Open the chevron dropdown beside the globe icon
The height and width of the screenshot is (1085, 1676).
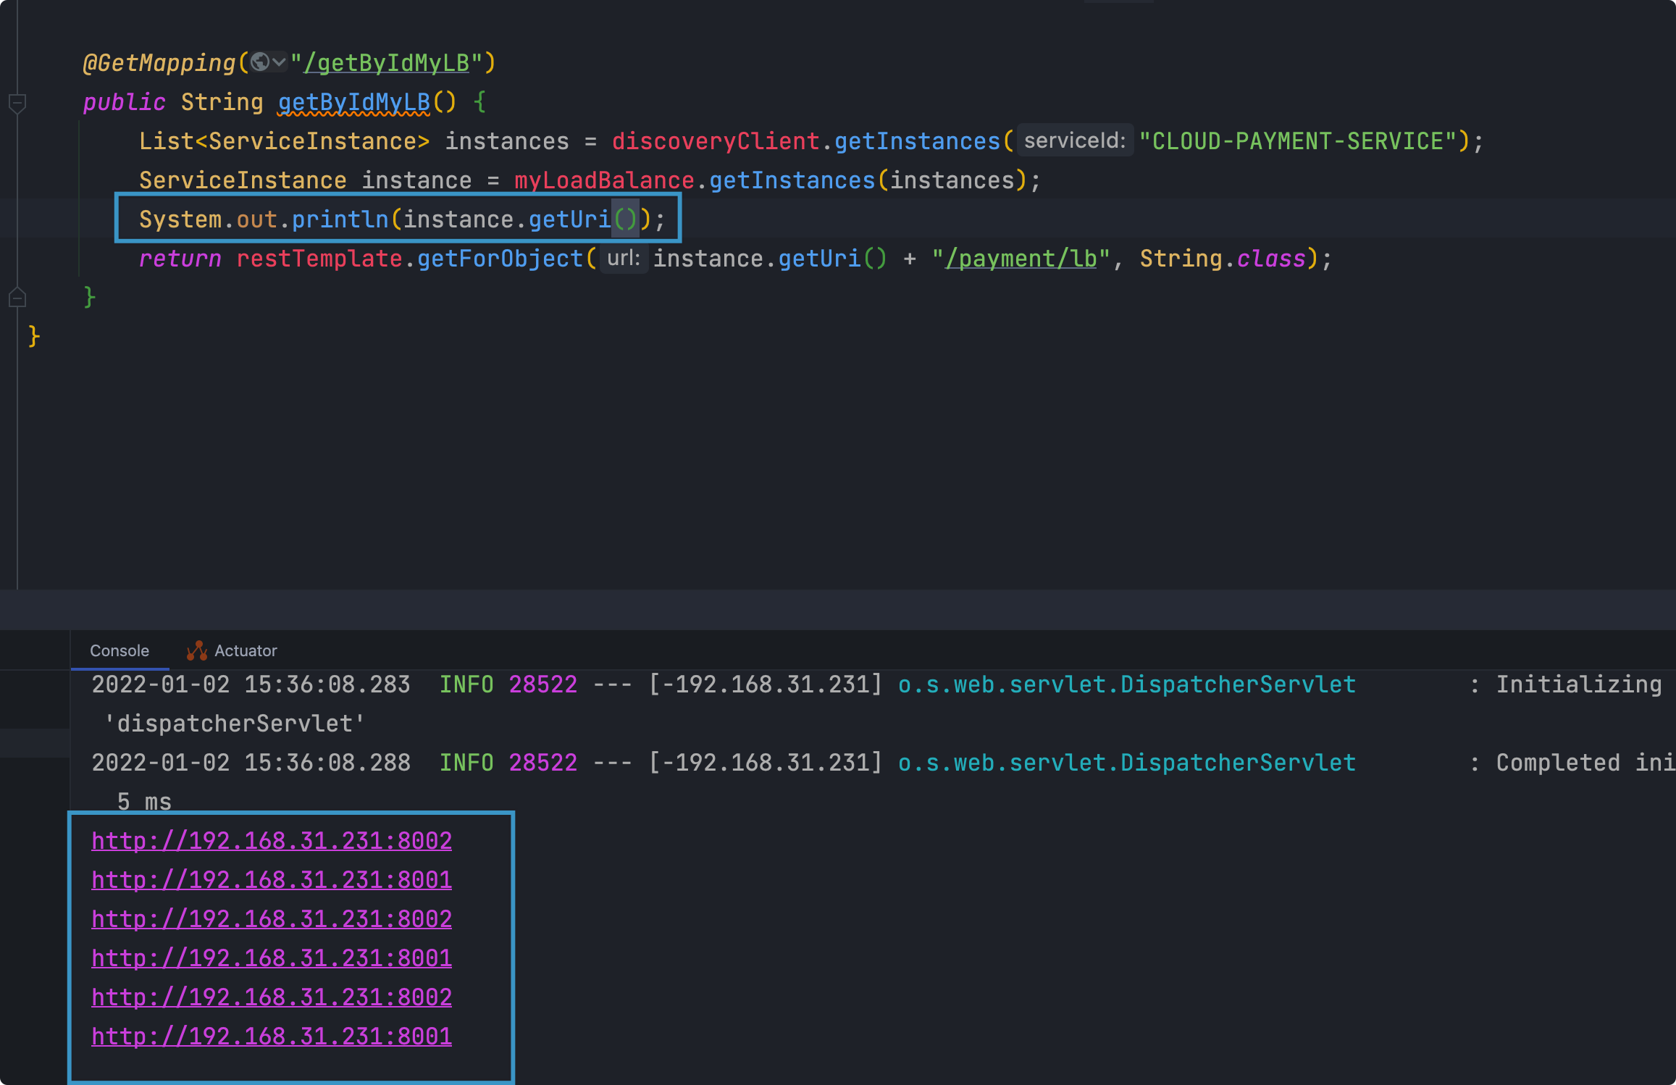coord(279,62)
